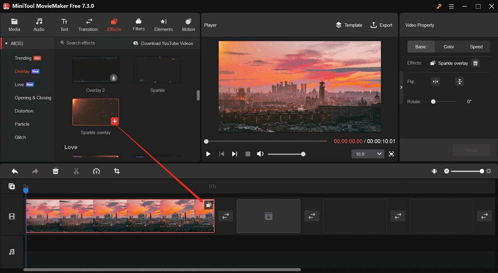Viewport: 498px width, 273px height.
Task: Split clip with scissors tool
Action: click(x=76, y=171)
